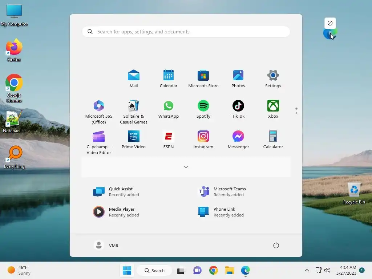
Task: Launch Instagram
Action: [203, 140]
